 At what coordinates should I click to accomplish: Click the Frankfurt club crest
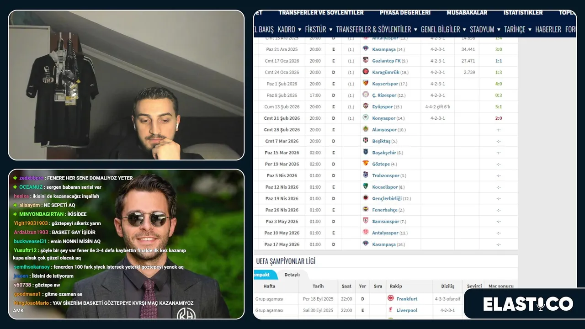[391, 298]
